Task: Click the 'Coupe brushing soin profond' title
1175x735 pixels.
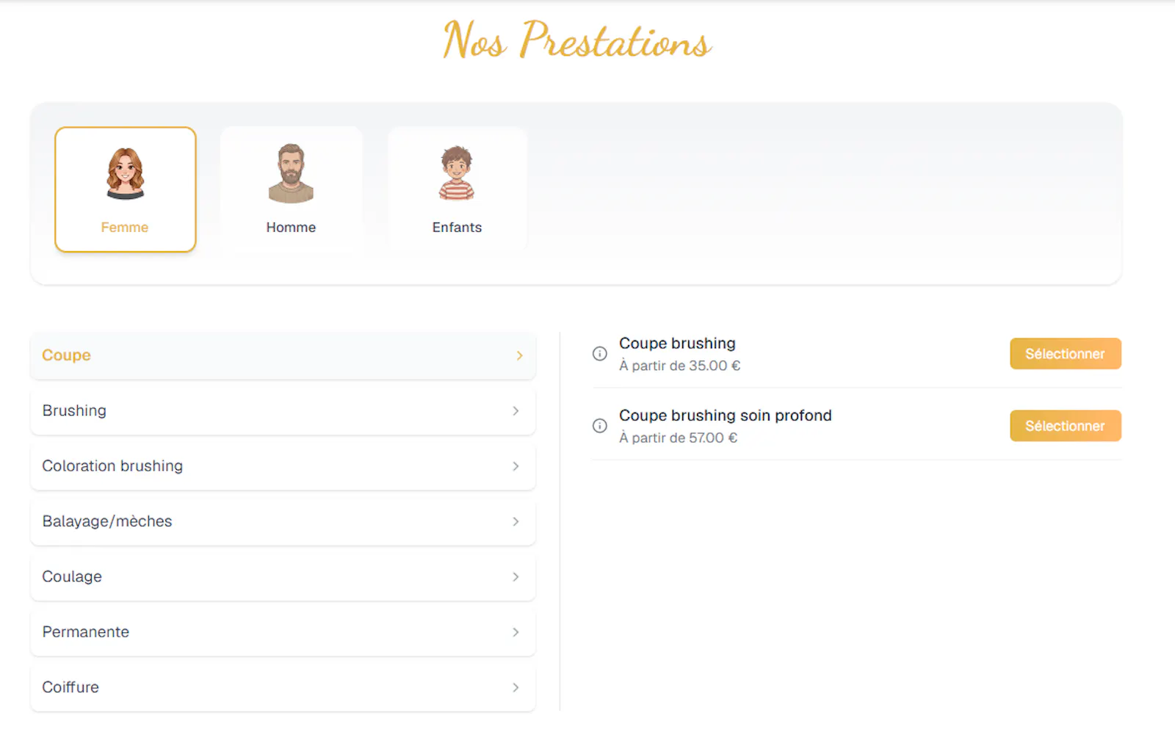Action: pyautogui.click(x=726, y=416)
